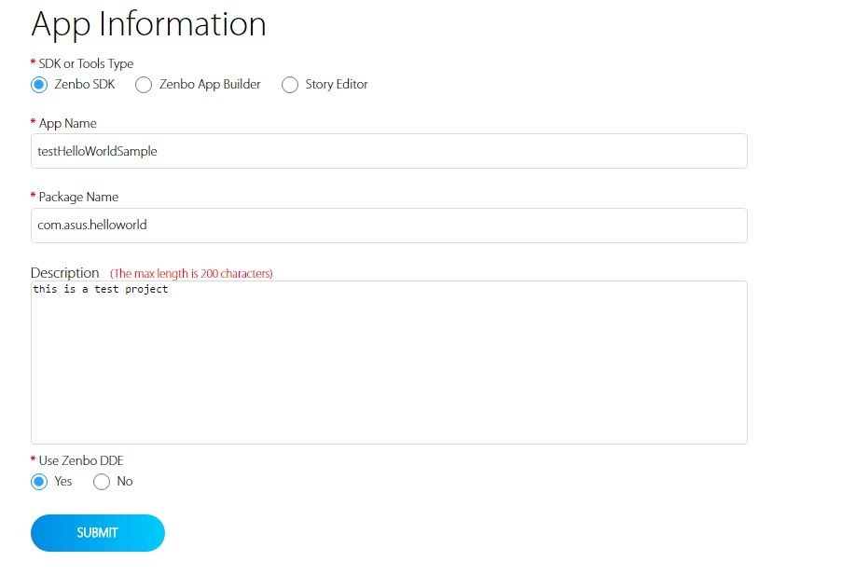This screenshot has width=842, height=575.
Task: Set Use Zenbo DDE to Yes
Action: pyautogui.click(x=39, y=482)
